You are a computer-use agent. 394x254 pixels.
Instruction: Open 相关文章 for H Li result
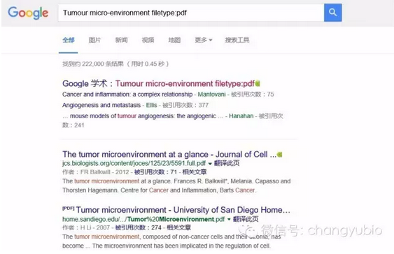(179, 227)
